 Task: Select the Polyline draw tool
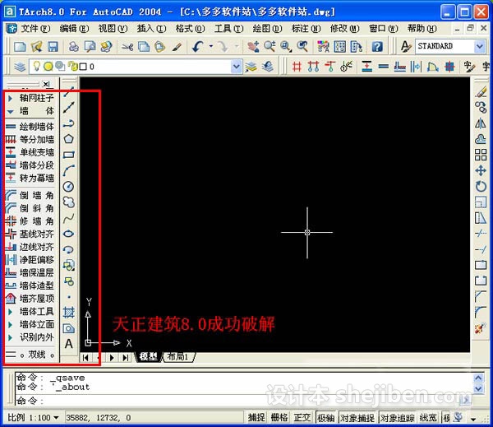tap(69, 123)
